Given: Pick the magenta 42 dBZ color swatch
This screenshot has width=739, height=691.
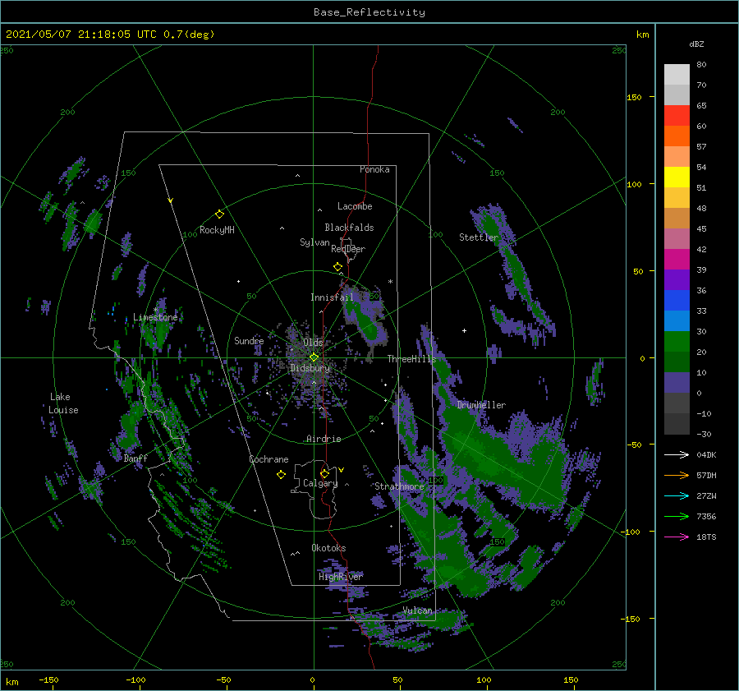Looking at the screenshot, I should (x=677, y=259).
